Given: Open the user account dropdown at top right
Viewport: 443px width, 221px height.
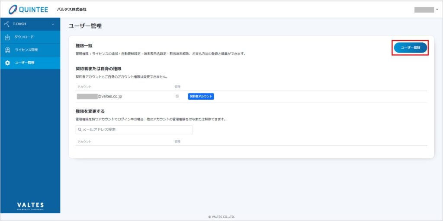Looking at the screenshot, I should pyautogui.click(x=426, y=9).
